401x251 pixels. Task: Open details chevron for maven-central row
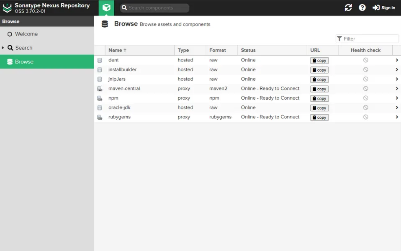[x=396, y=88]
